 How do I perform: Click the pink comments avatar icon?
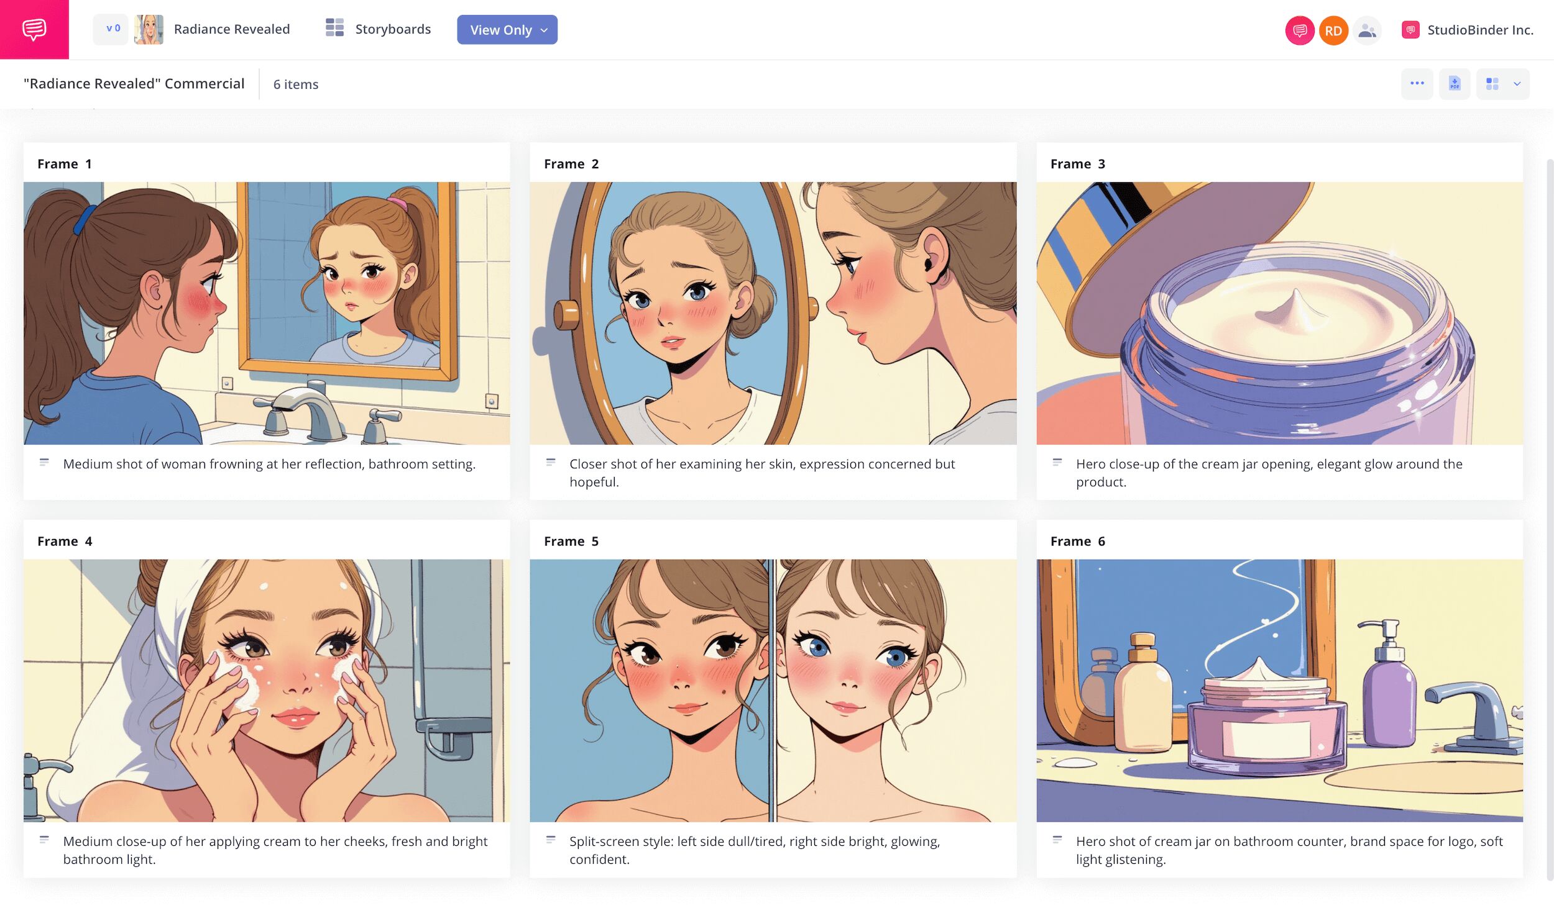tap(1299, 30)
